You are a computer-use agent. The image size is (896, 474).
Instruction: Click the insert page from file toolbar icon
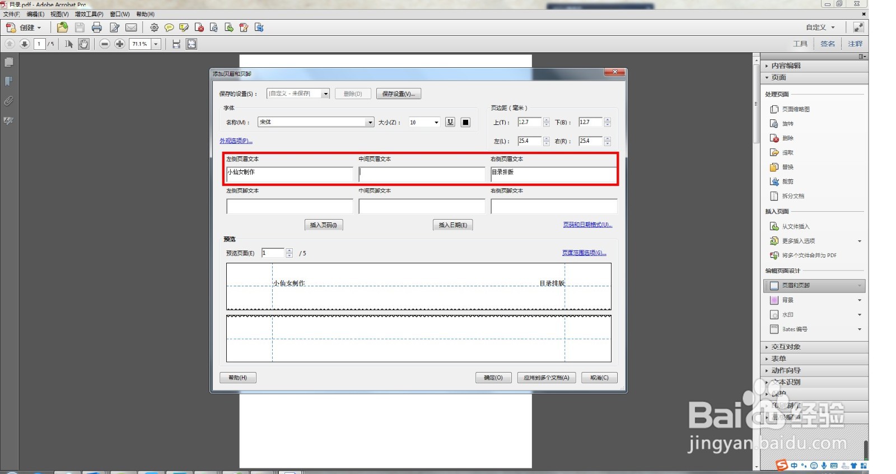click(x=229, y=27)
